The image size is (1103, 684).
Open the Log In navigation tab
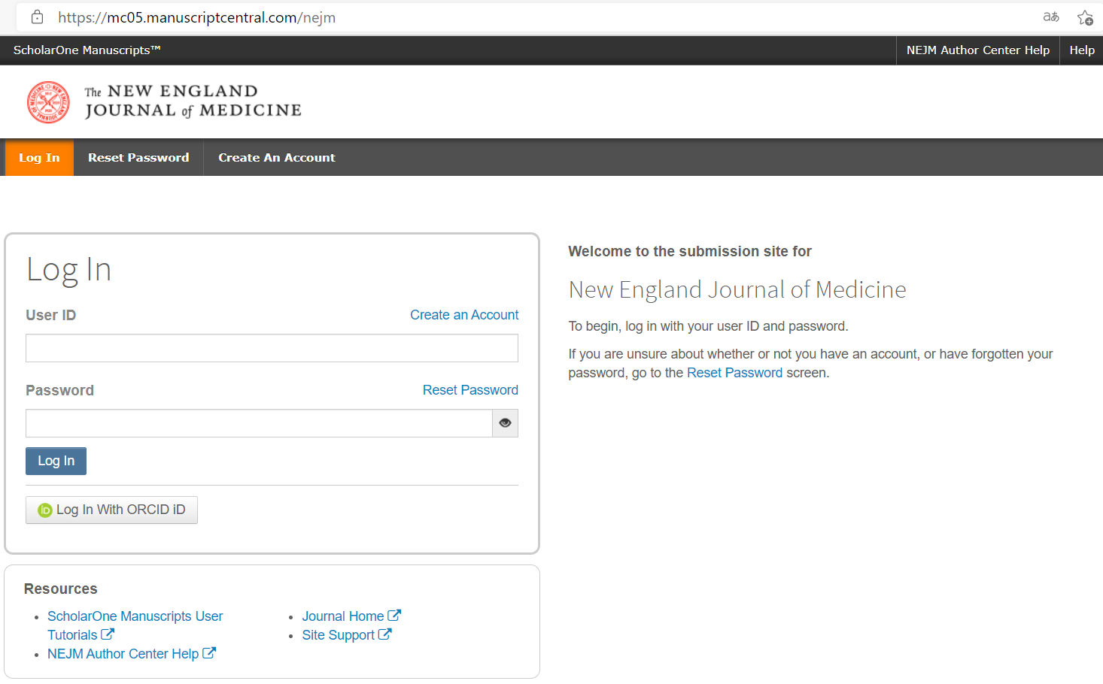pyautogui.click(x=39, y=158)
